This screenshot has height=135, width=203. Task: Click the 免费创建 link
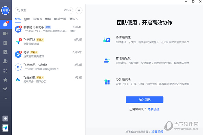(154, 109)
